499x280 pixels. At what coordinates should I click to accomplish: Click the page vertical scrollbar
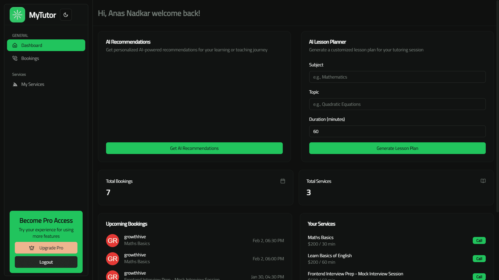pos(497,106)
